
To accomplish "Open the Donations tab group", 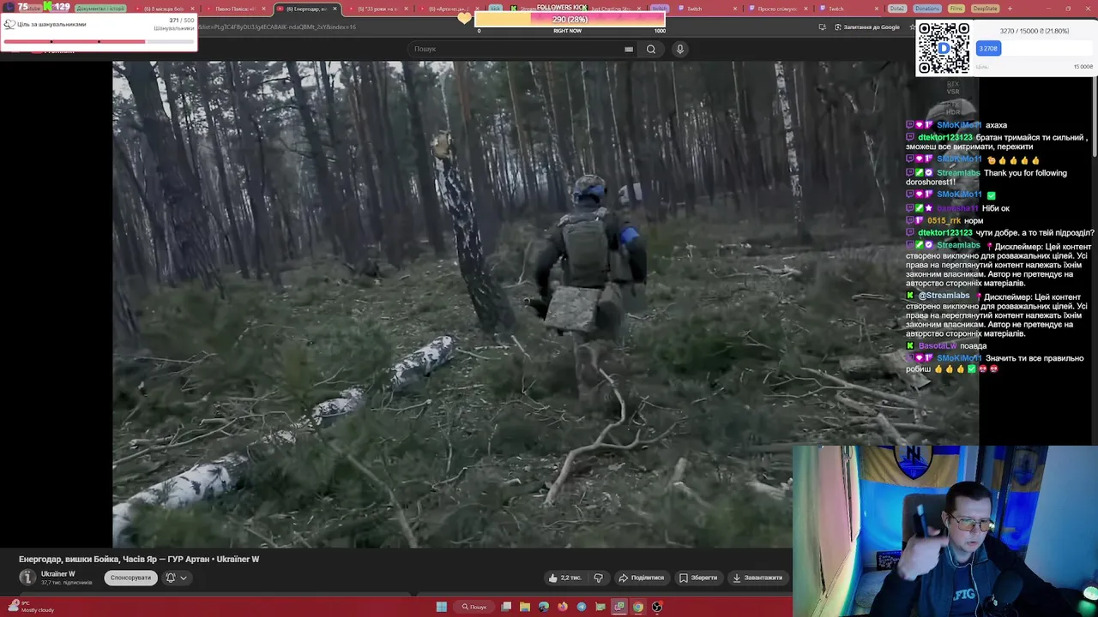I will [926, 9].
